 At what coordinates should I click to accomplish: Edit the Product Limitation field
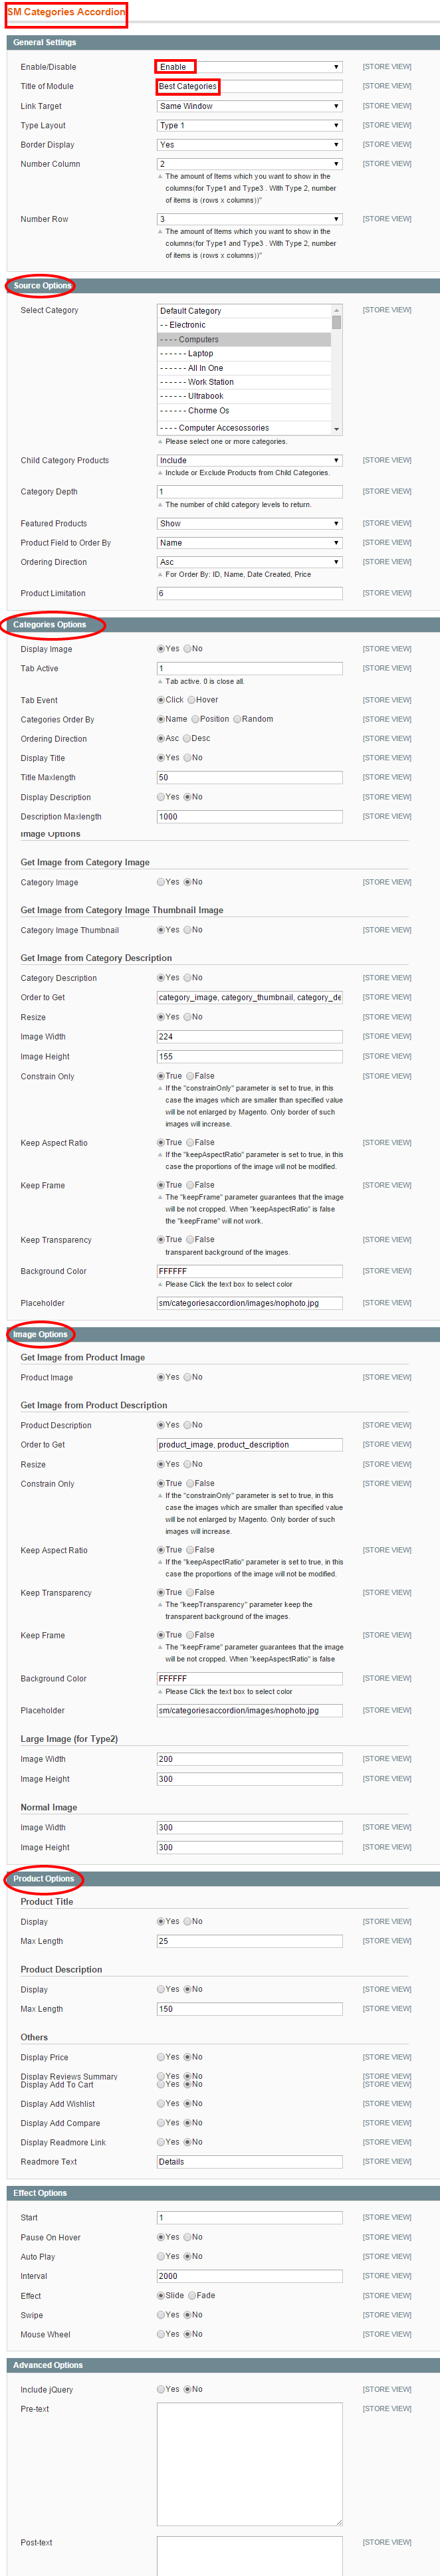pyautogui.click(x=249, y=594)
